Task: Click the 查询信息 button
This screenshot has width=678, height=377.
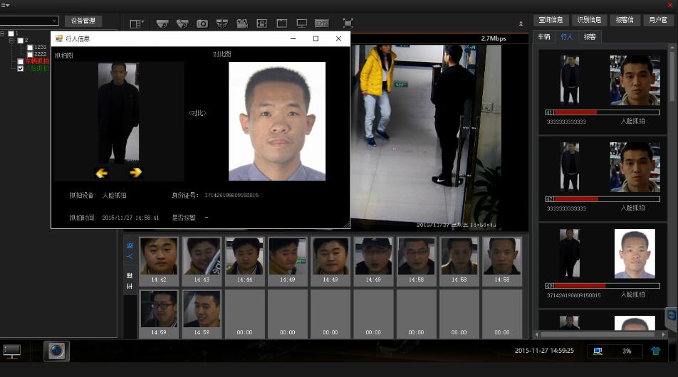Action: tap(551, 21)
